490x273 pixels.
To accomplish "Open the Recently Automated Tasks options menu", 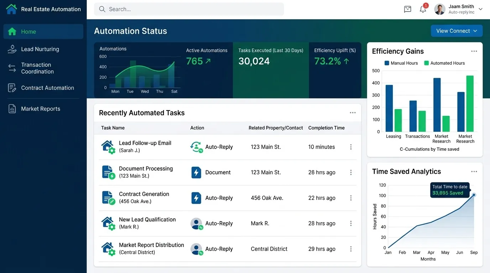I will click(x=353, y=113).
